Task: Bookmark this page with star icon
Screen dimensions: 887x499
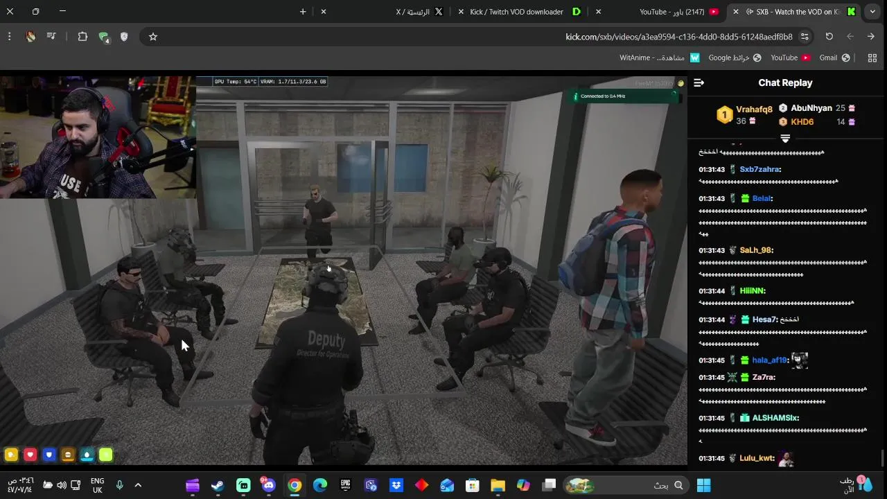Action: point(153,37)
